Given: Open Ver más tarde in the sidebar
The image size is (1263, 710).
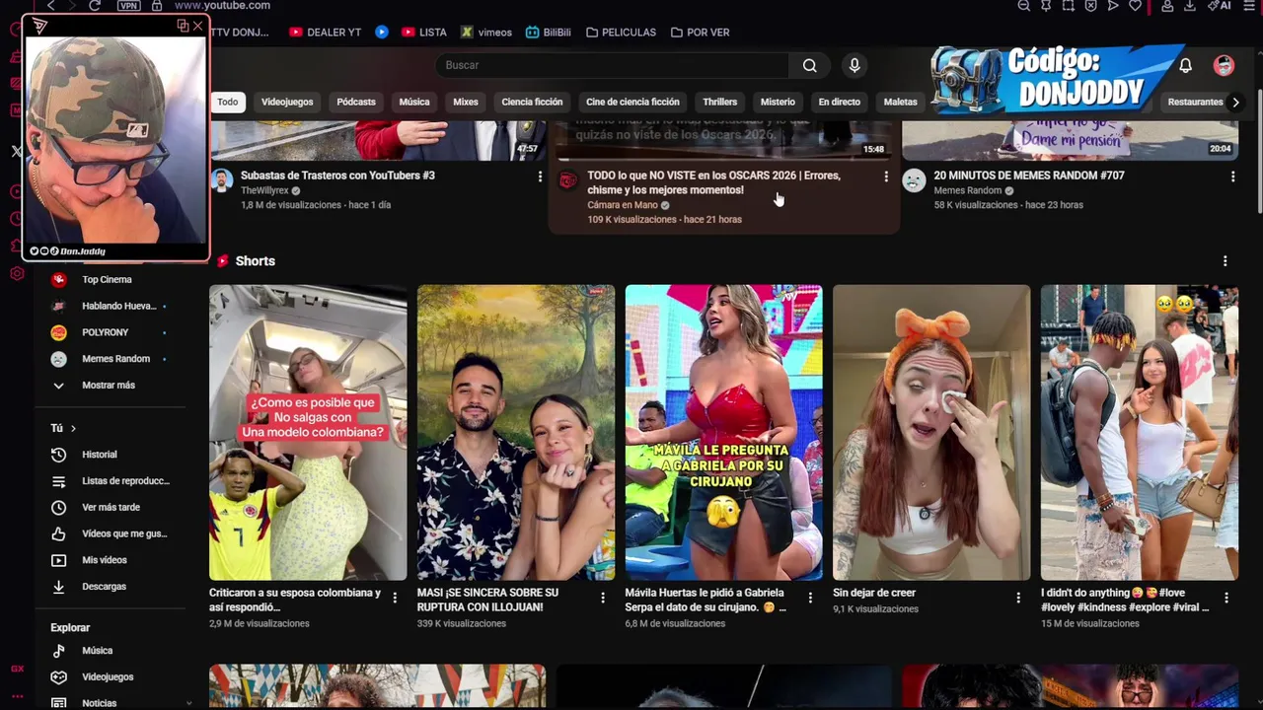Looking at the screenshot, I should (x=109, y=507).
